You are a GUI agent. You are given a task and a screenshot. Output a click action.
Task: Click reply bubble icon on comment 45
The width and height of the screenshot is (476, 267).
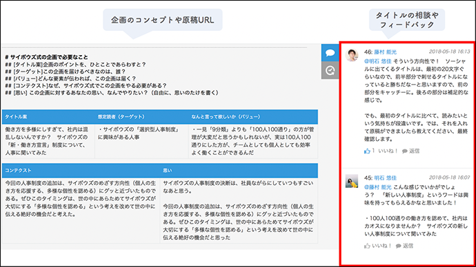coord(399,246)
